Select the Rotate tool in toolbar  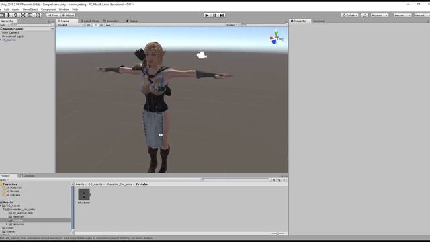[x=16, y=15]
